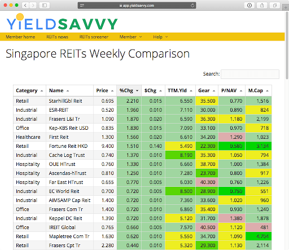
Task: Select EC World Reit name cell
Action: pyautogui.click(x=69, y=191)
